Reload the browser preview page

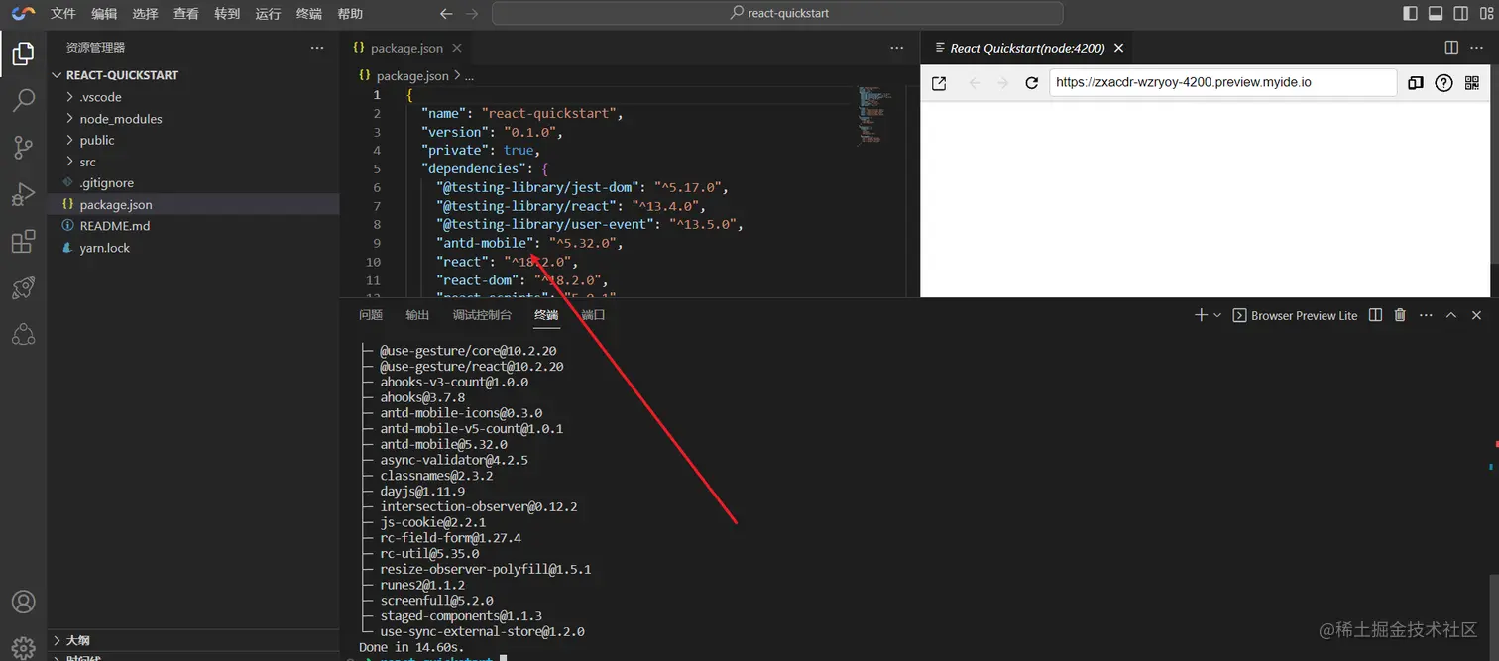point(1031,83)
